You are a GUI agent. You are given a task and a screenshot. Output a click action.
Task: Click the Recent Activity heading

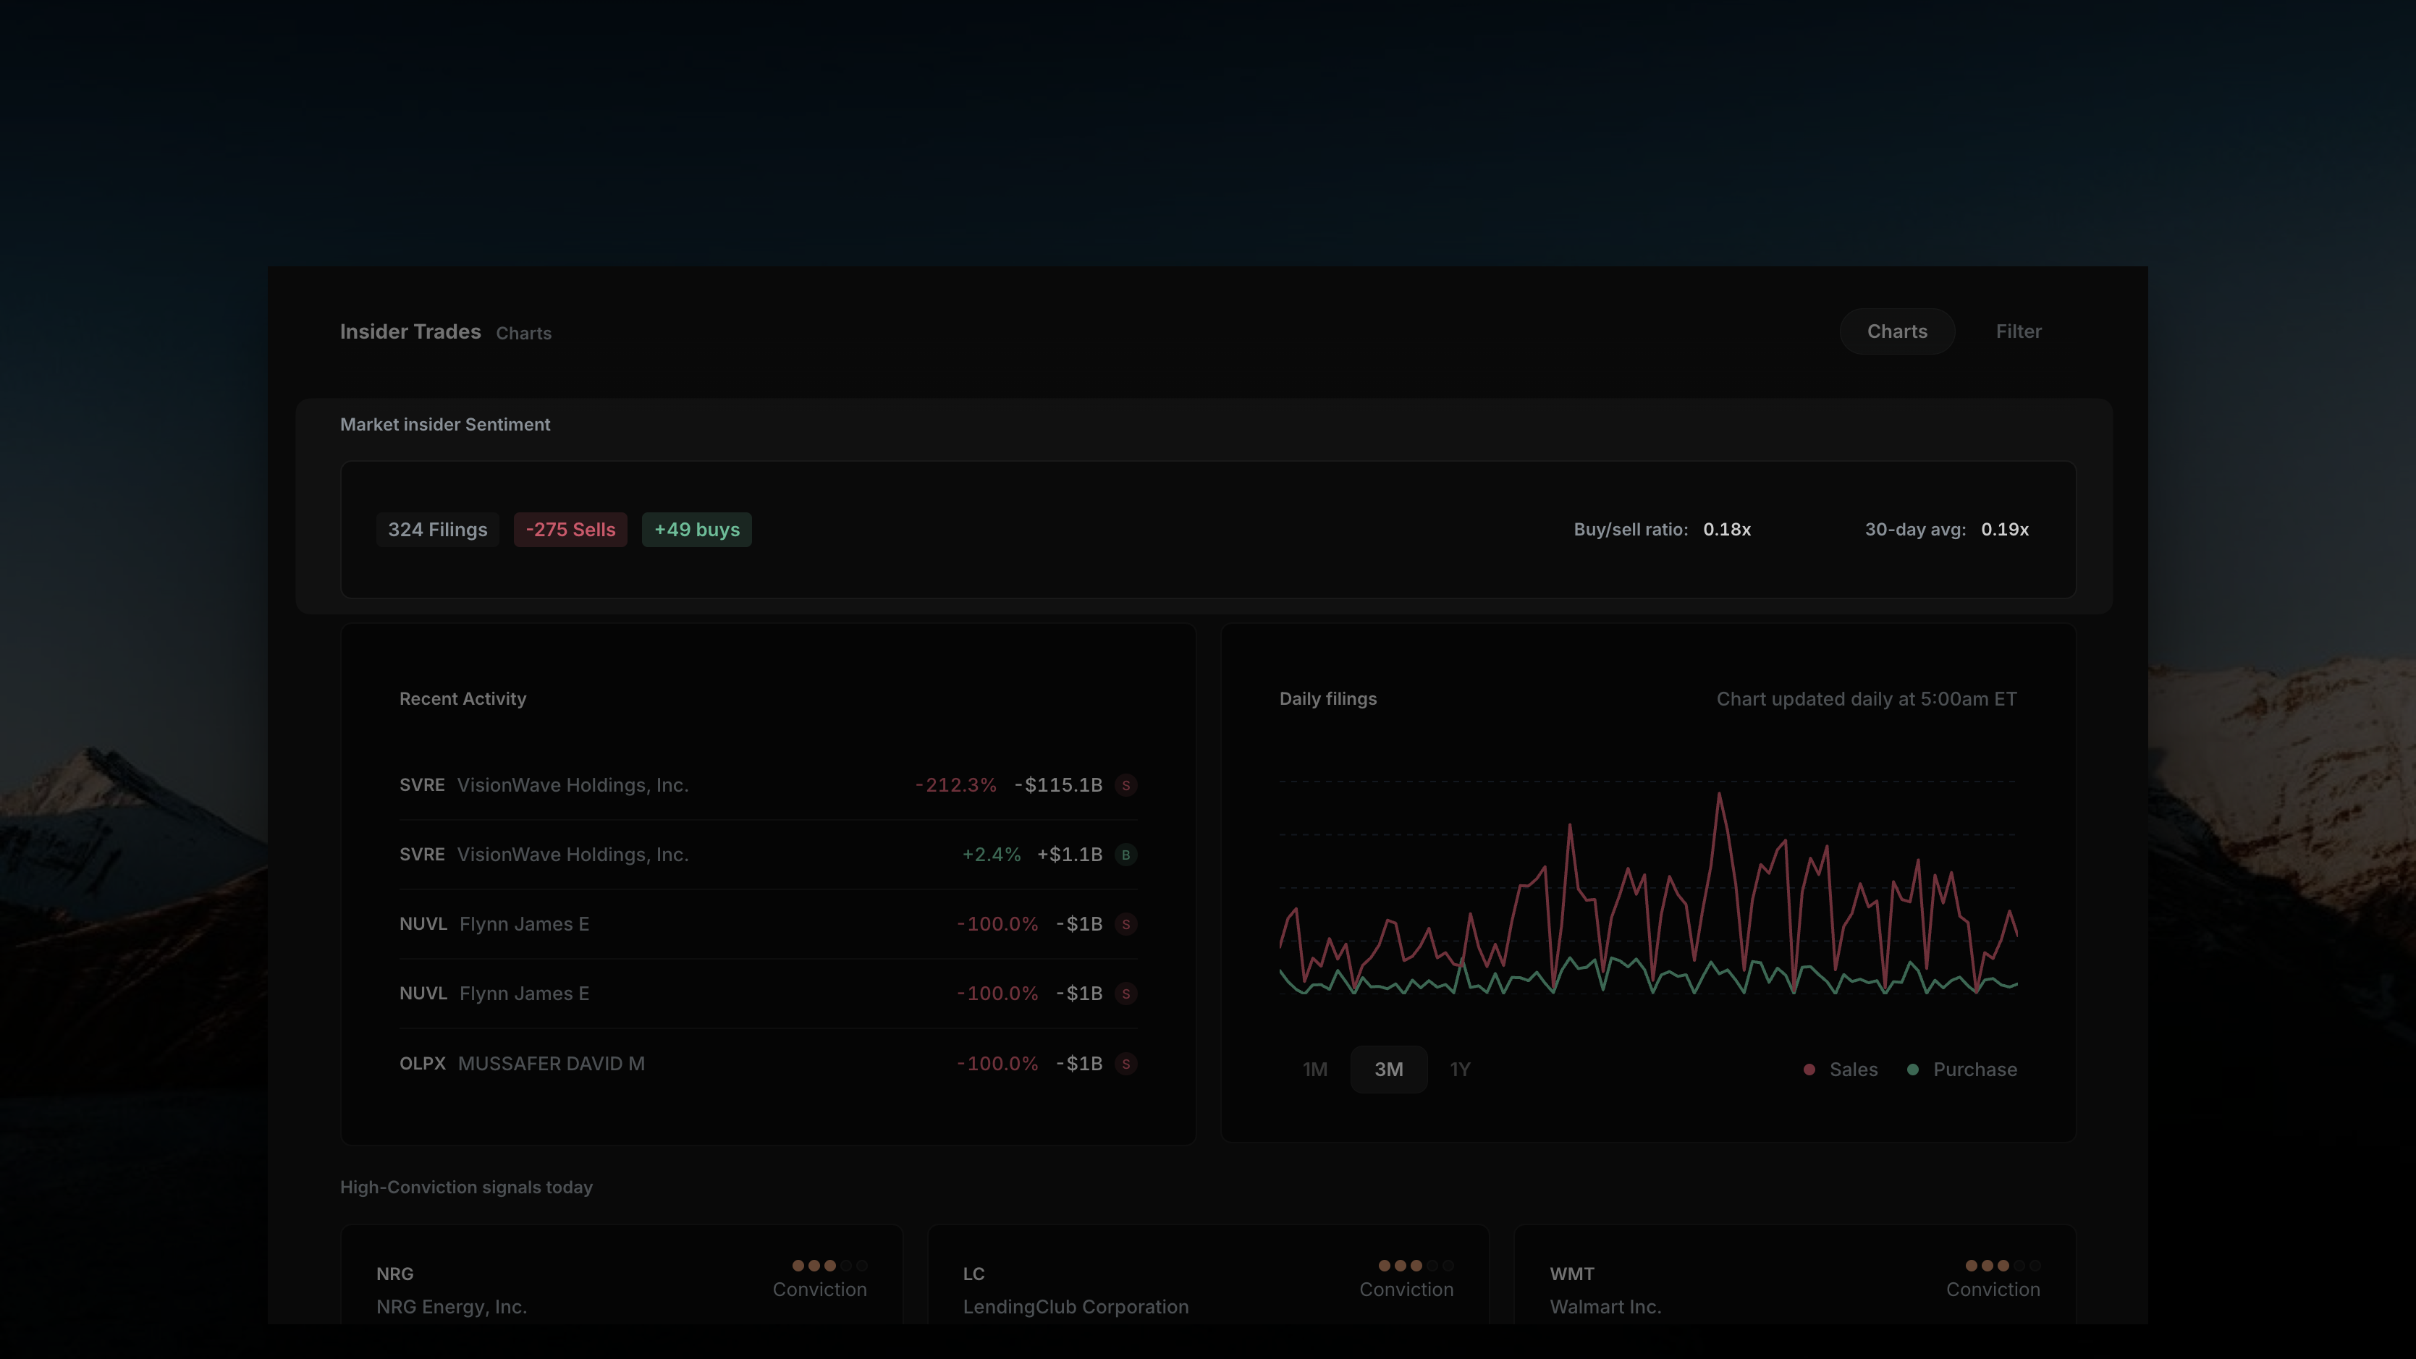462,699
